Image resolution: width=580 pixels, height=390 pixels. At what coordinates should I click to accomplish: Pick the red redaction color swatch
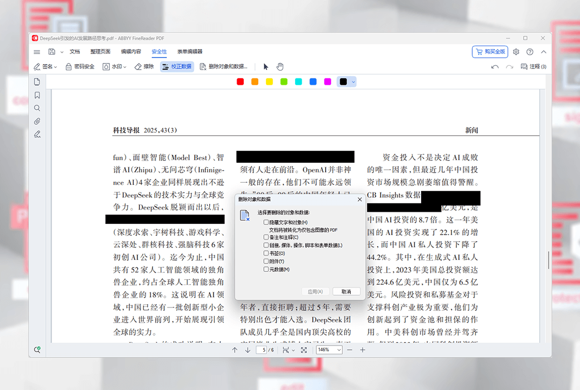240,82
